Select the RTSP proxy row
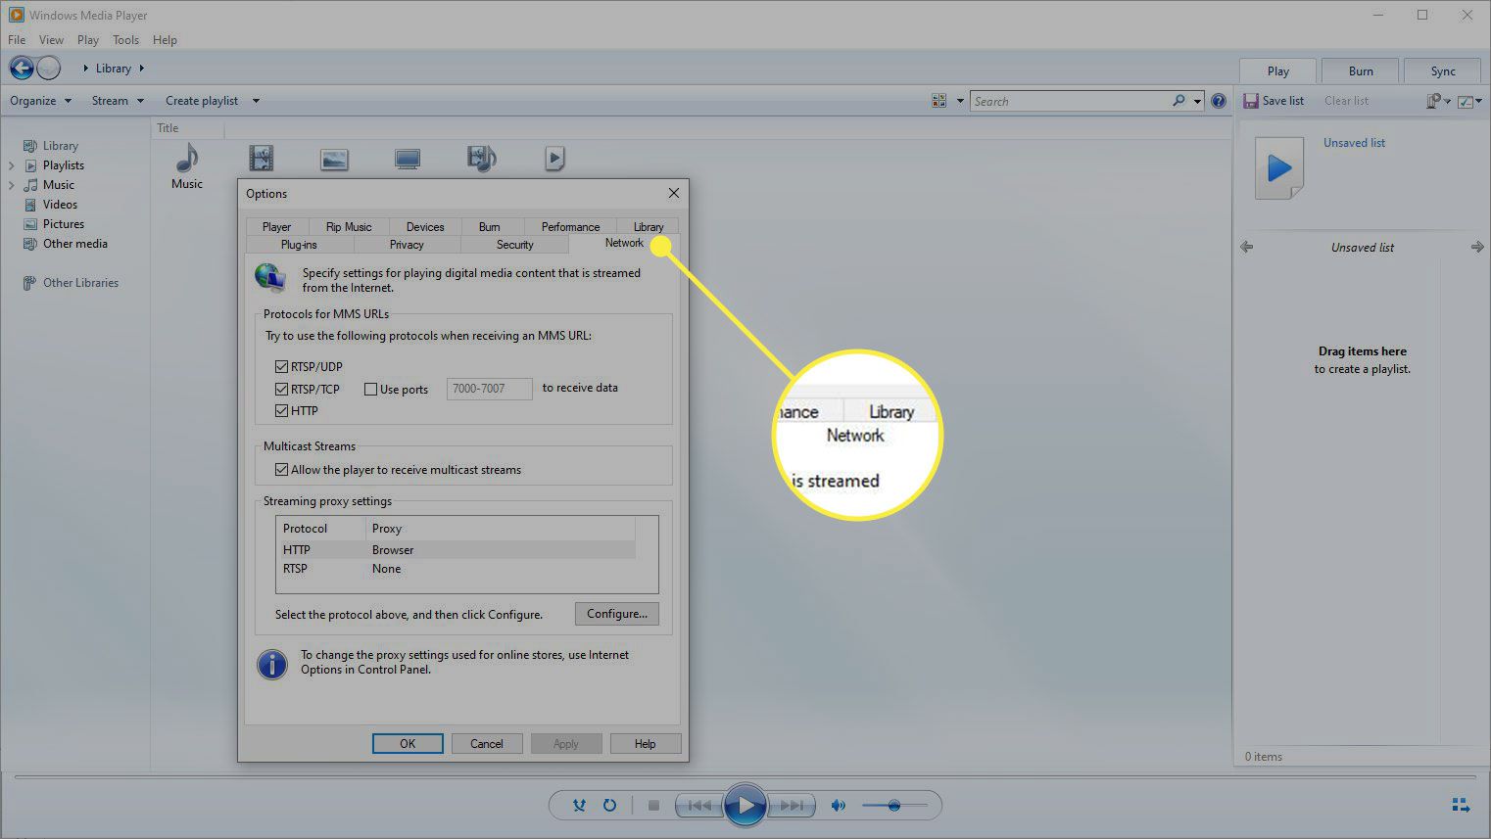This screenshot has height=839, width=1491. (457, 569)
